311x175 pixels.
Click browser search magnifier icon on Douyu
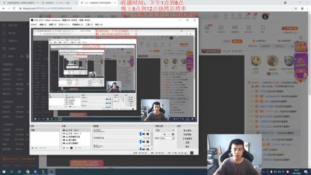coord(216,16)
